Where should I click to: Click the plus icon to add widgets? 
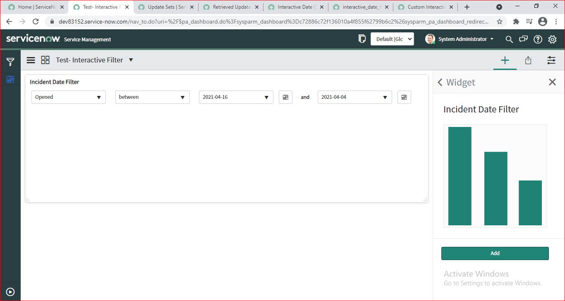[x=505, y=60]
